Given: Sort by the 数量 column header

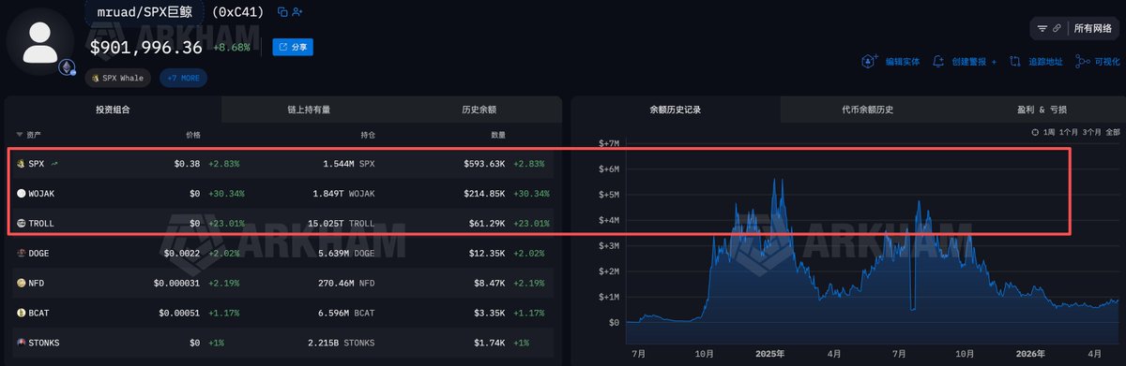Looking at the screenshot, I should [498, 135].
